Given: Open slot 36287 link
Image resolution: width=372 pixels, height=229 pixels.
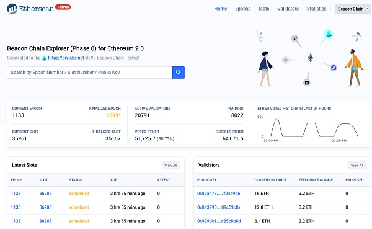Looking at the screenshot, I should click(x=45, y=194).
